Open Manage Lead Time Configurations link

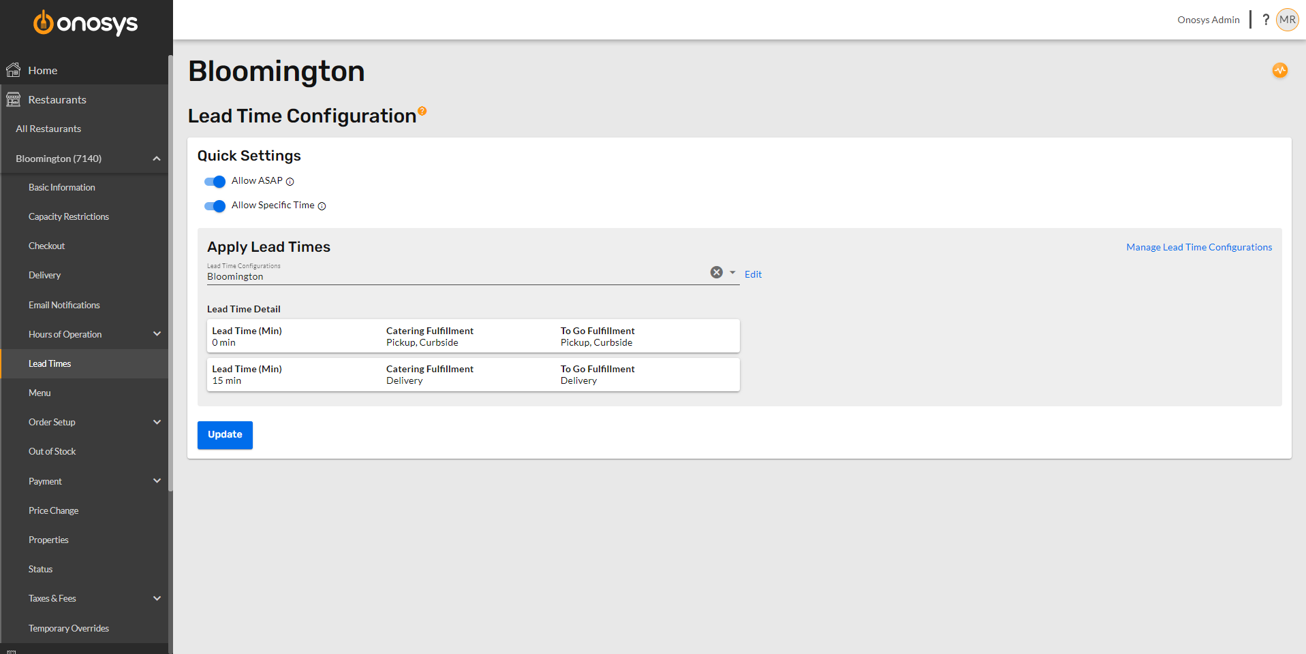point(1198,246)
